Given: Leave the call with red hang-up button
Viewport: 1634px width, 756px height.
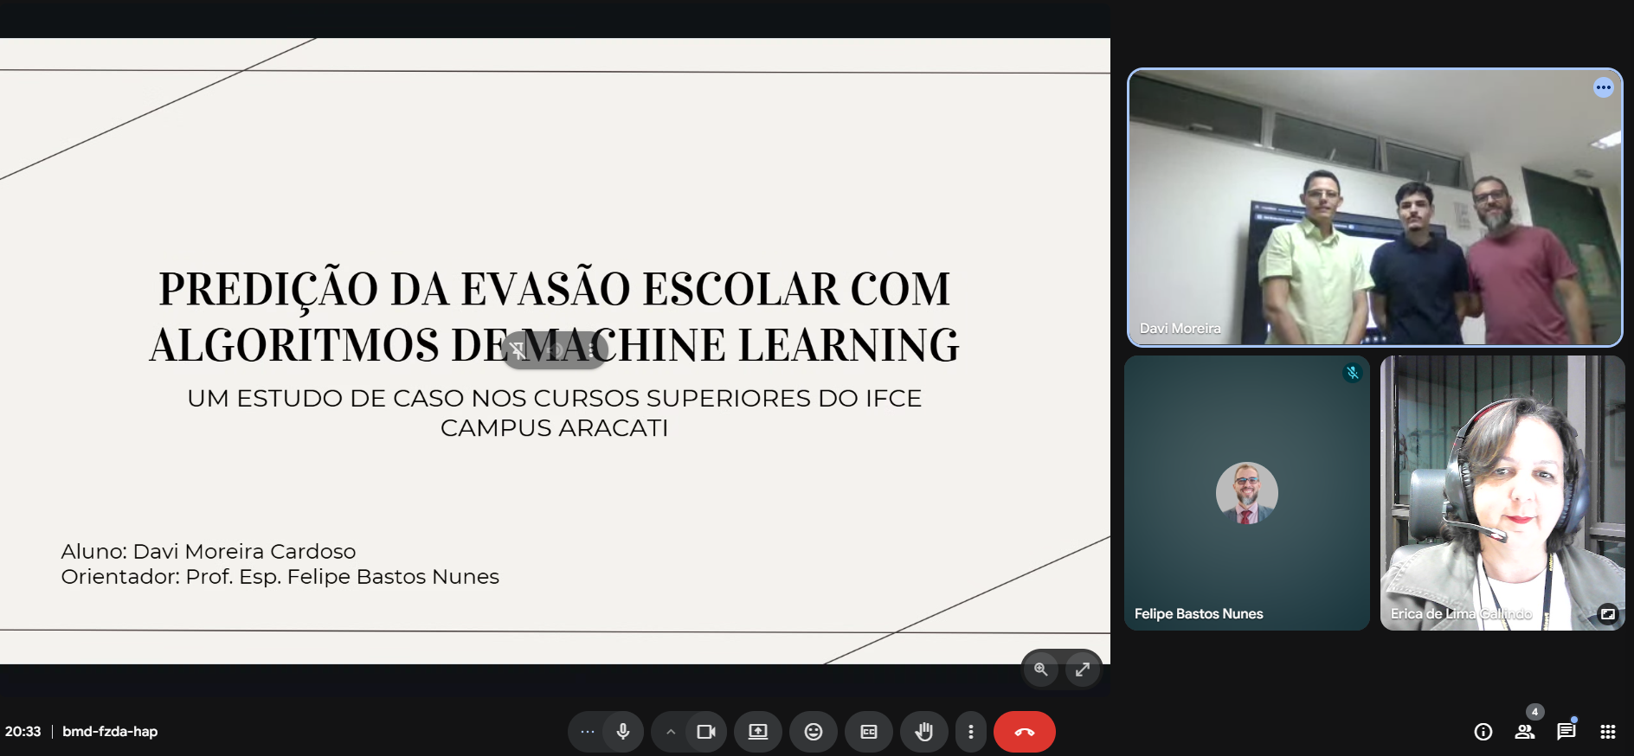Looking at the screenshot, I should (1024, 732).
